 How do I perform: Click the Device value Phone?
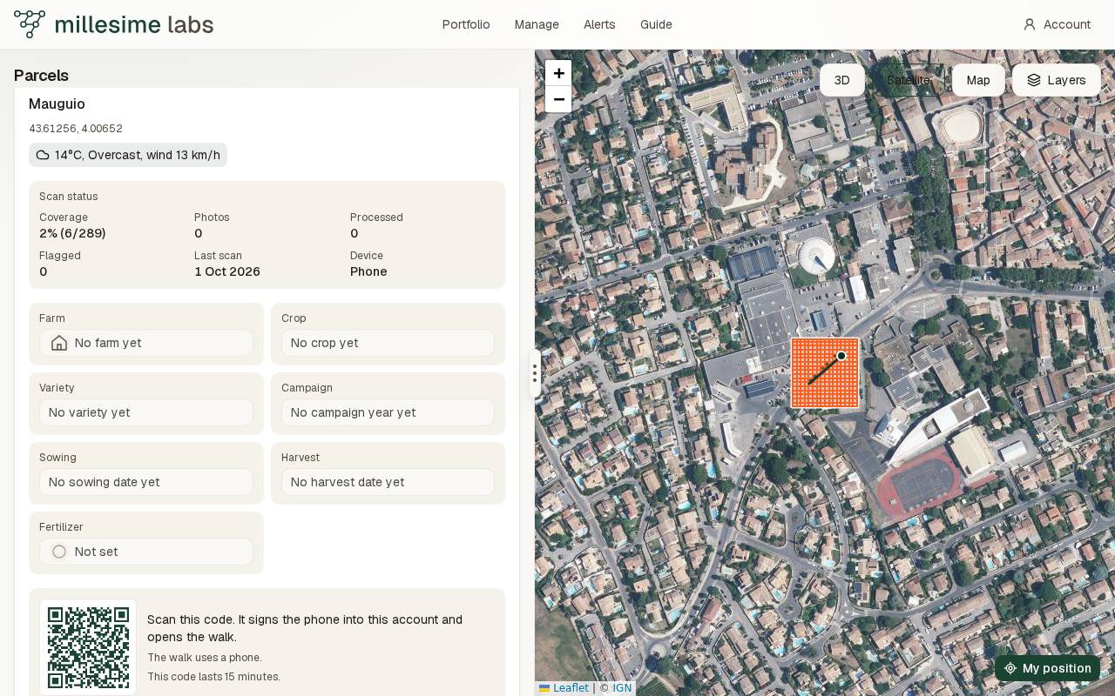pyautogui.click(x=368, y=271)
